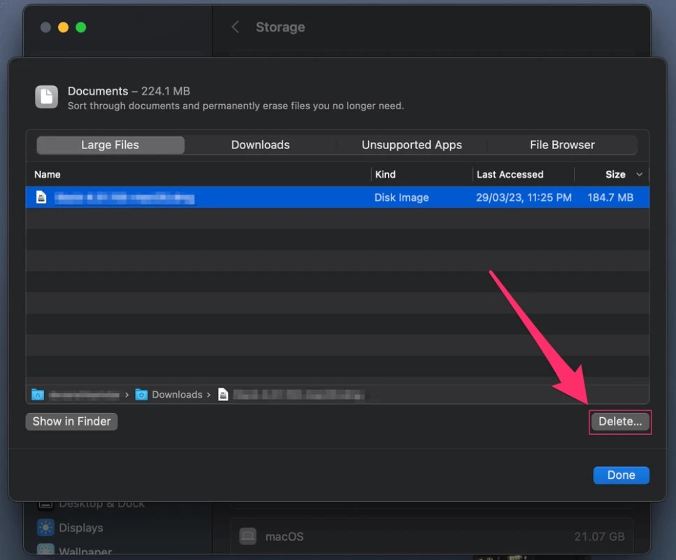Click the disk image file icon in selected row
The image size is (676, 560).
(41, 197)
